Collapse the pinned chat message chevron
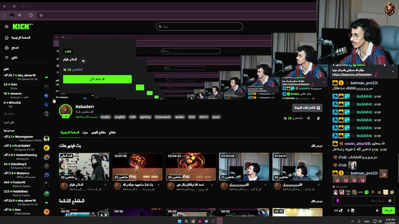This screenshot has width=399, height=224. [x=393, y=72]
